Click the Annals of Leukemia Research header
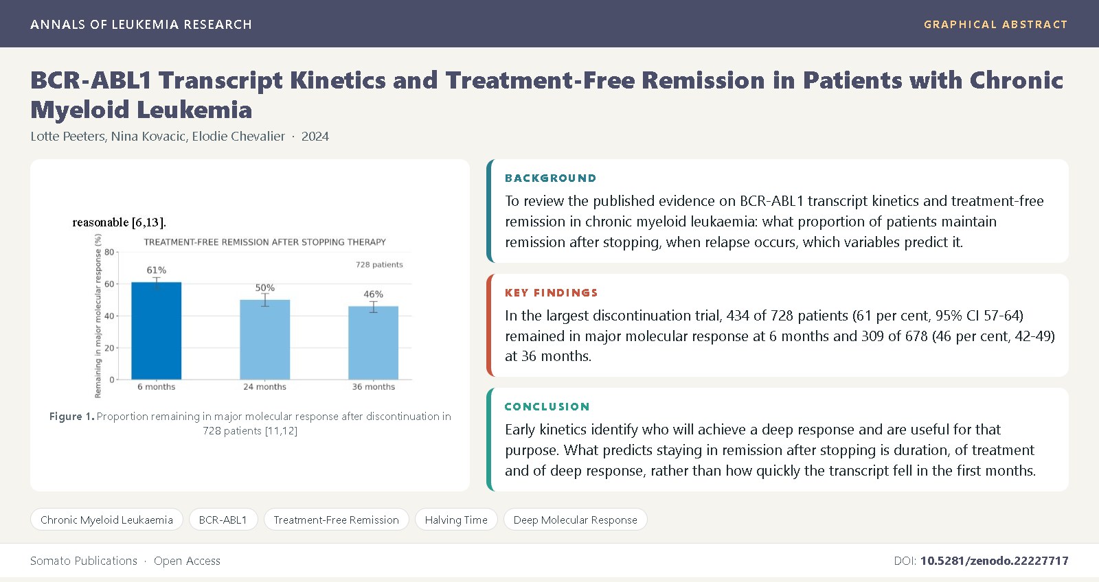 point(141,24)
